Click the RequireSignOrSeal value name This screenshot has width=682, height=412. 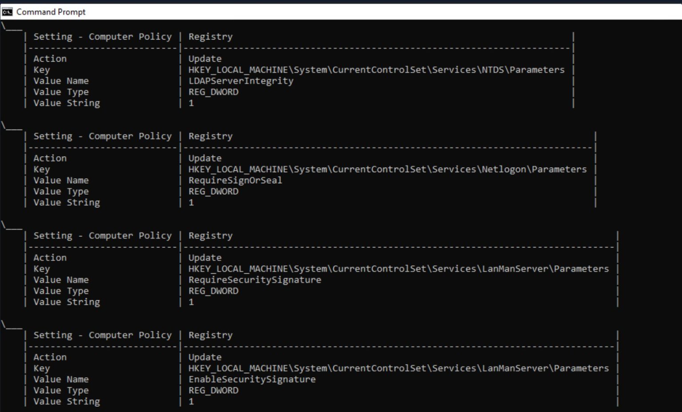click(x=235, y=180)
